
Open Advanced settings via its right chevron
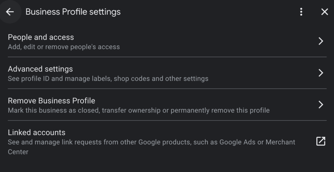[x=321, y=73]
